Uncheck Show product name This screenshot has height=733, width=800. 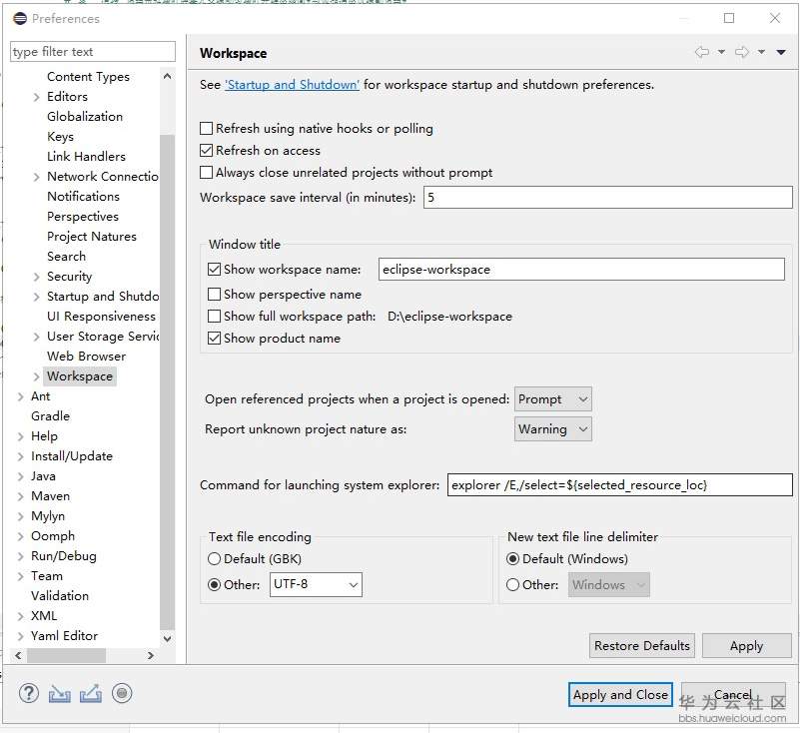click(x=215, y=339)
